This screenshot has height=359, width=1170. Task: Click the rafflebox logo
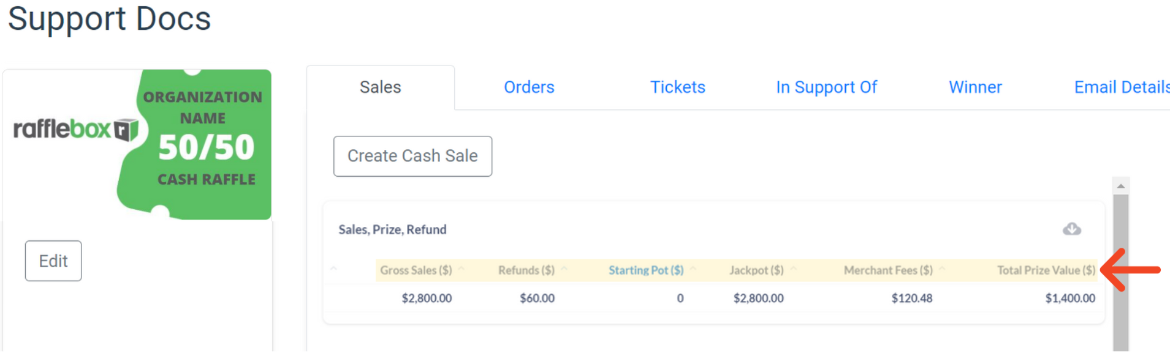coord(76,129)
